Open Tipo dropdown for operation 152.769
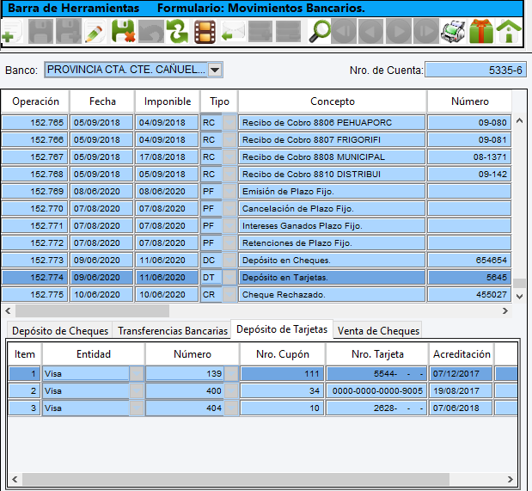The height and width of the screenshot is (491, 532). (x=229, y=192)
